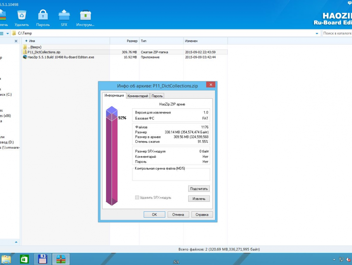
Task: Sort files by the Размер column
Action: 124,41
